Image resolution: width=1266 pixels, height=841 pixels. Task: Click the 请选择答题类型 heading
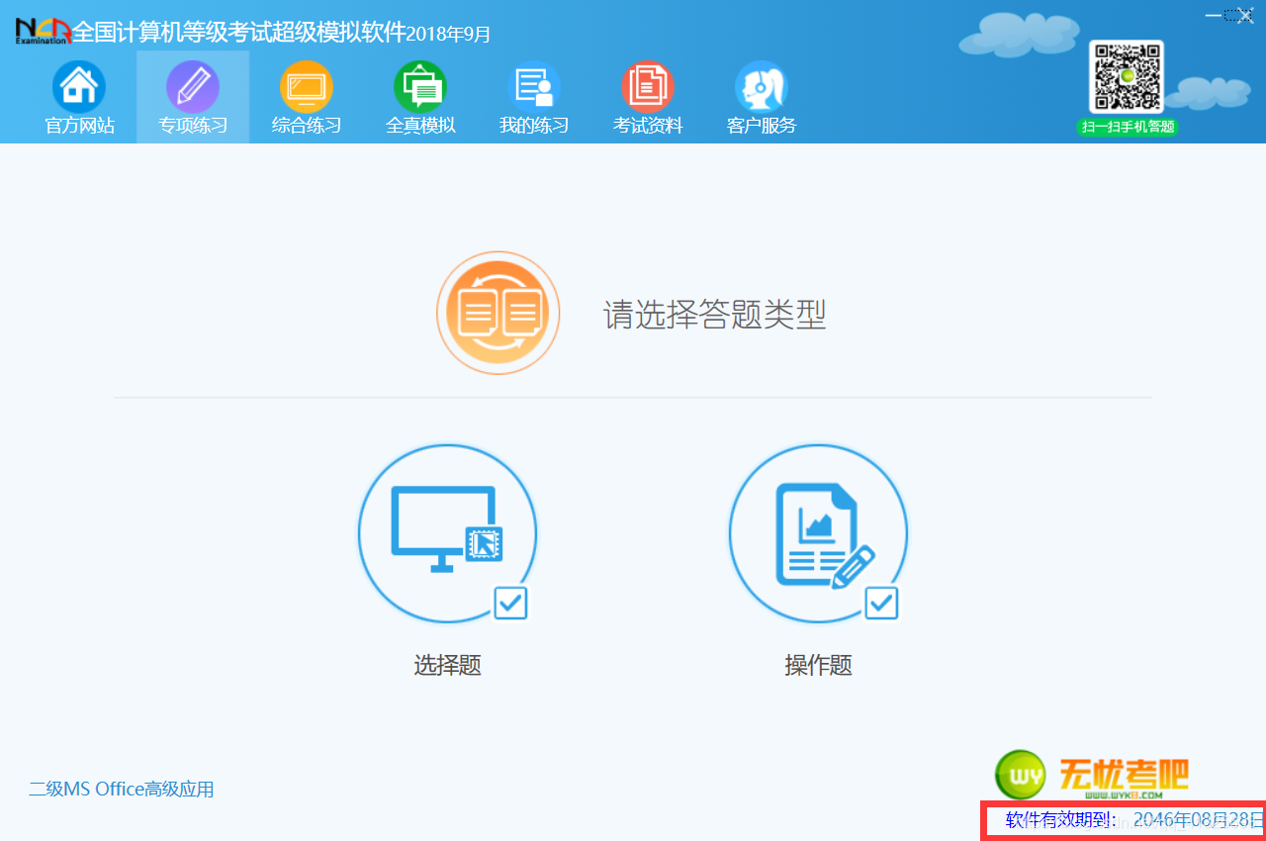(714, 315)
